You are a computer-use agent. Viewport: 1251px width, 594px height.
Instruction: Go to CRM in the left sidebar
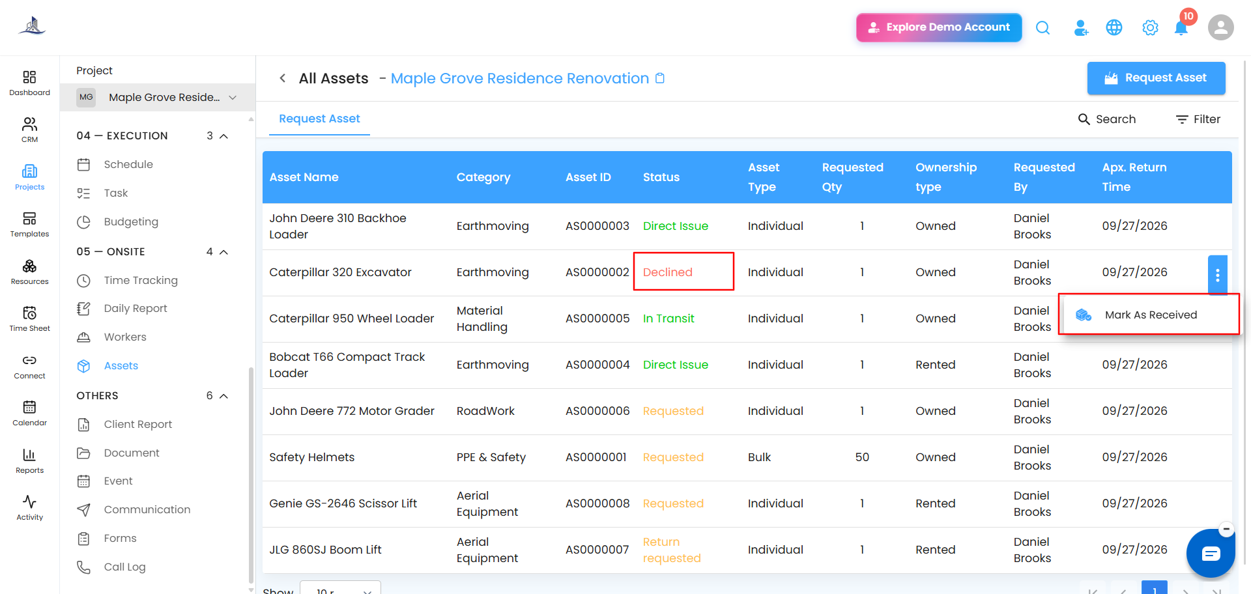(x=30, y=130)
